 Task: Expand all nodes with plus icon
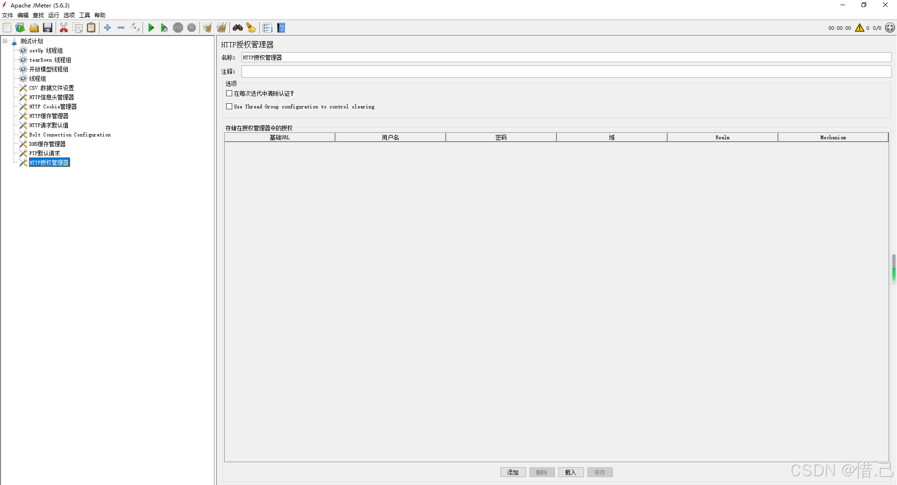(107, 28)
